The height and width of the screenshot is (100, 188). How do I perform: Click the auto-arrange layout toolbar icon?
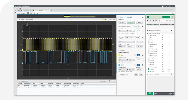(x=28, y=13)
